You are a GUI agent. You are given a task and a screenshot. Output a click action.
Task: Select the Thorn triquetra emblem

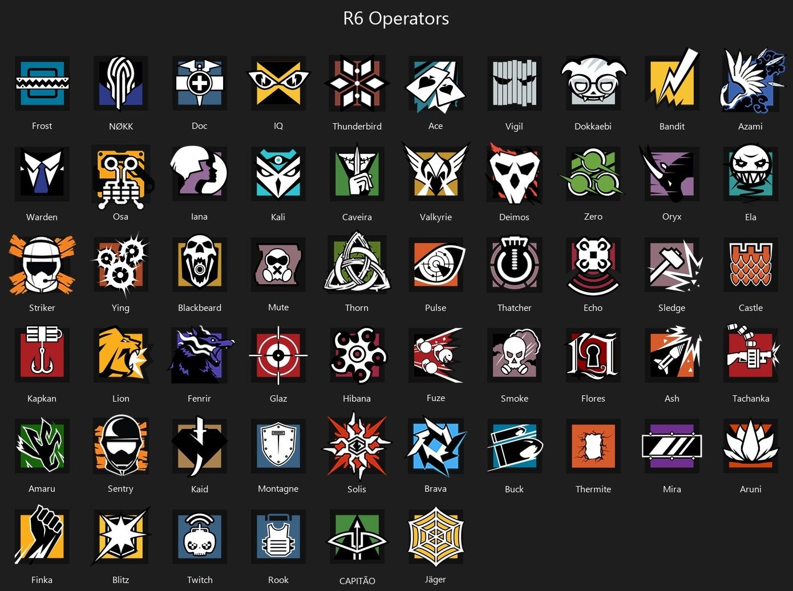click(357, 262)
